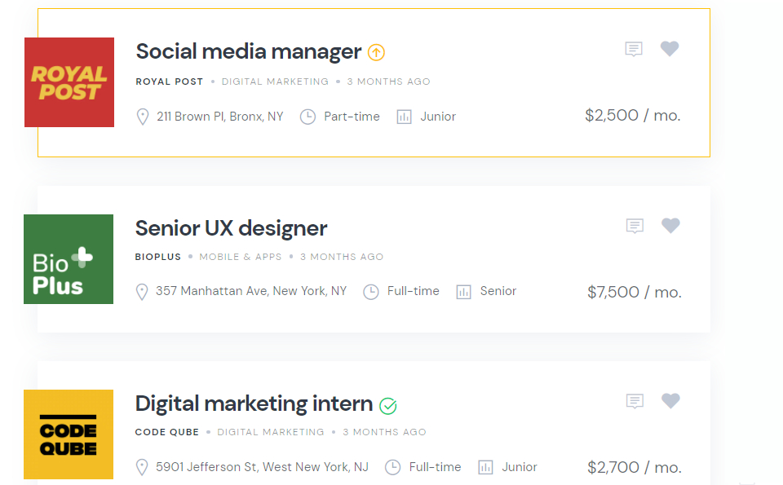Click the BIOPLUS company name

click(x=158, y=256)
